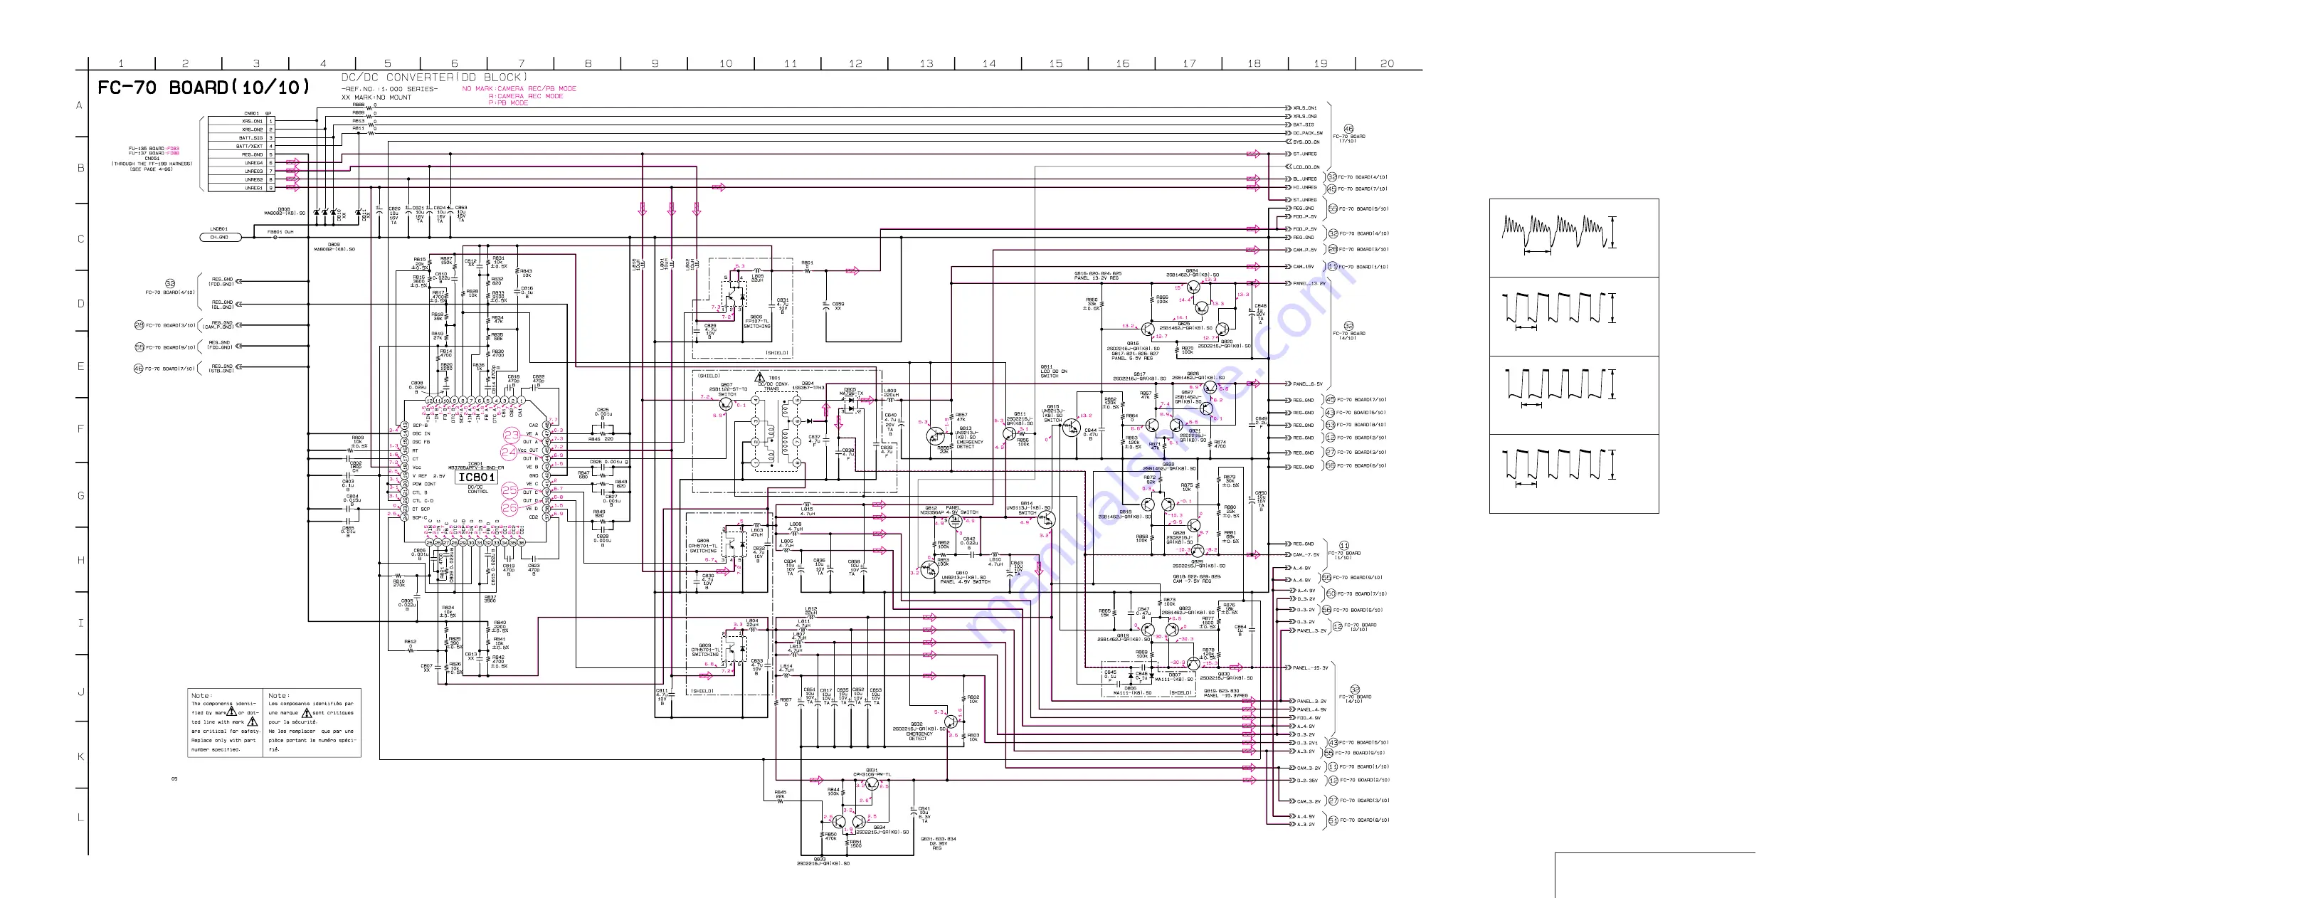Click the CH_GND terminal label
Viewport: 2314px width, 898px height.
click(220, 237)
